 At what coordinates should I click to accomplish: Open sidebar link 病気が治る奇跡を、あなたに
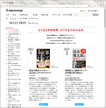14,61
